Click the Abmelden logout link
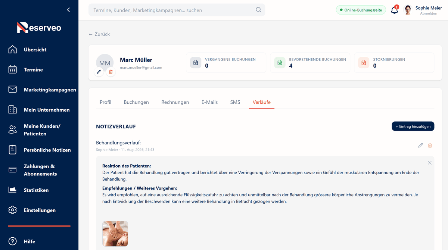The height and width of the screenshot is (250, 448). pos(428,13)
